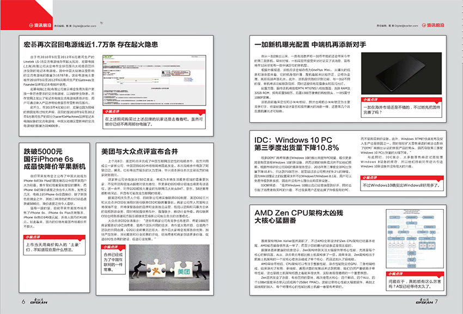Click the 小编点评 label under the phone photo
Image resolution: width=463 pixels, height=314 pixels.
click(x=370, y=99)
